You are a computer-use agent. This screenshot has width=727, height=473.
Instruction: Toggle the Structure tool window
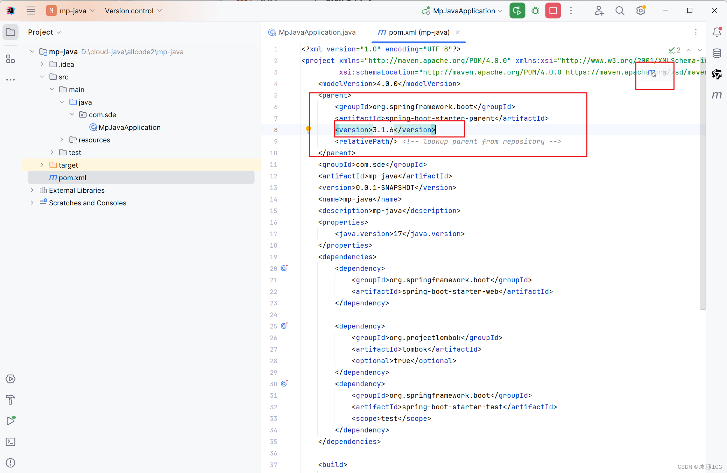coord(10,59)
